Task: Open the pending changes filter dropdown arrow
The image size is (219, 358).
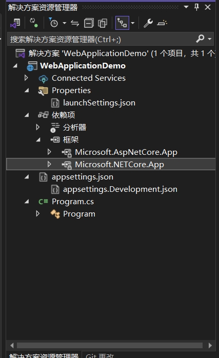Action: coord(65,23)
